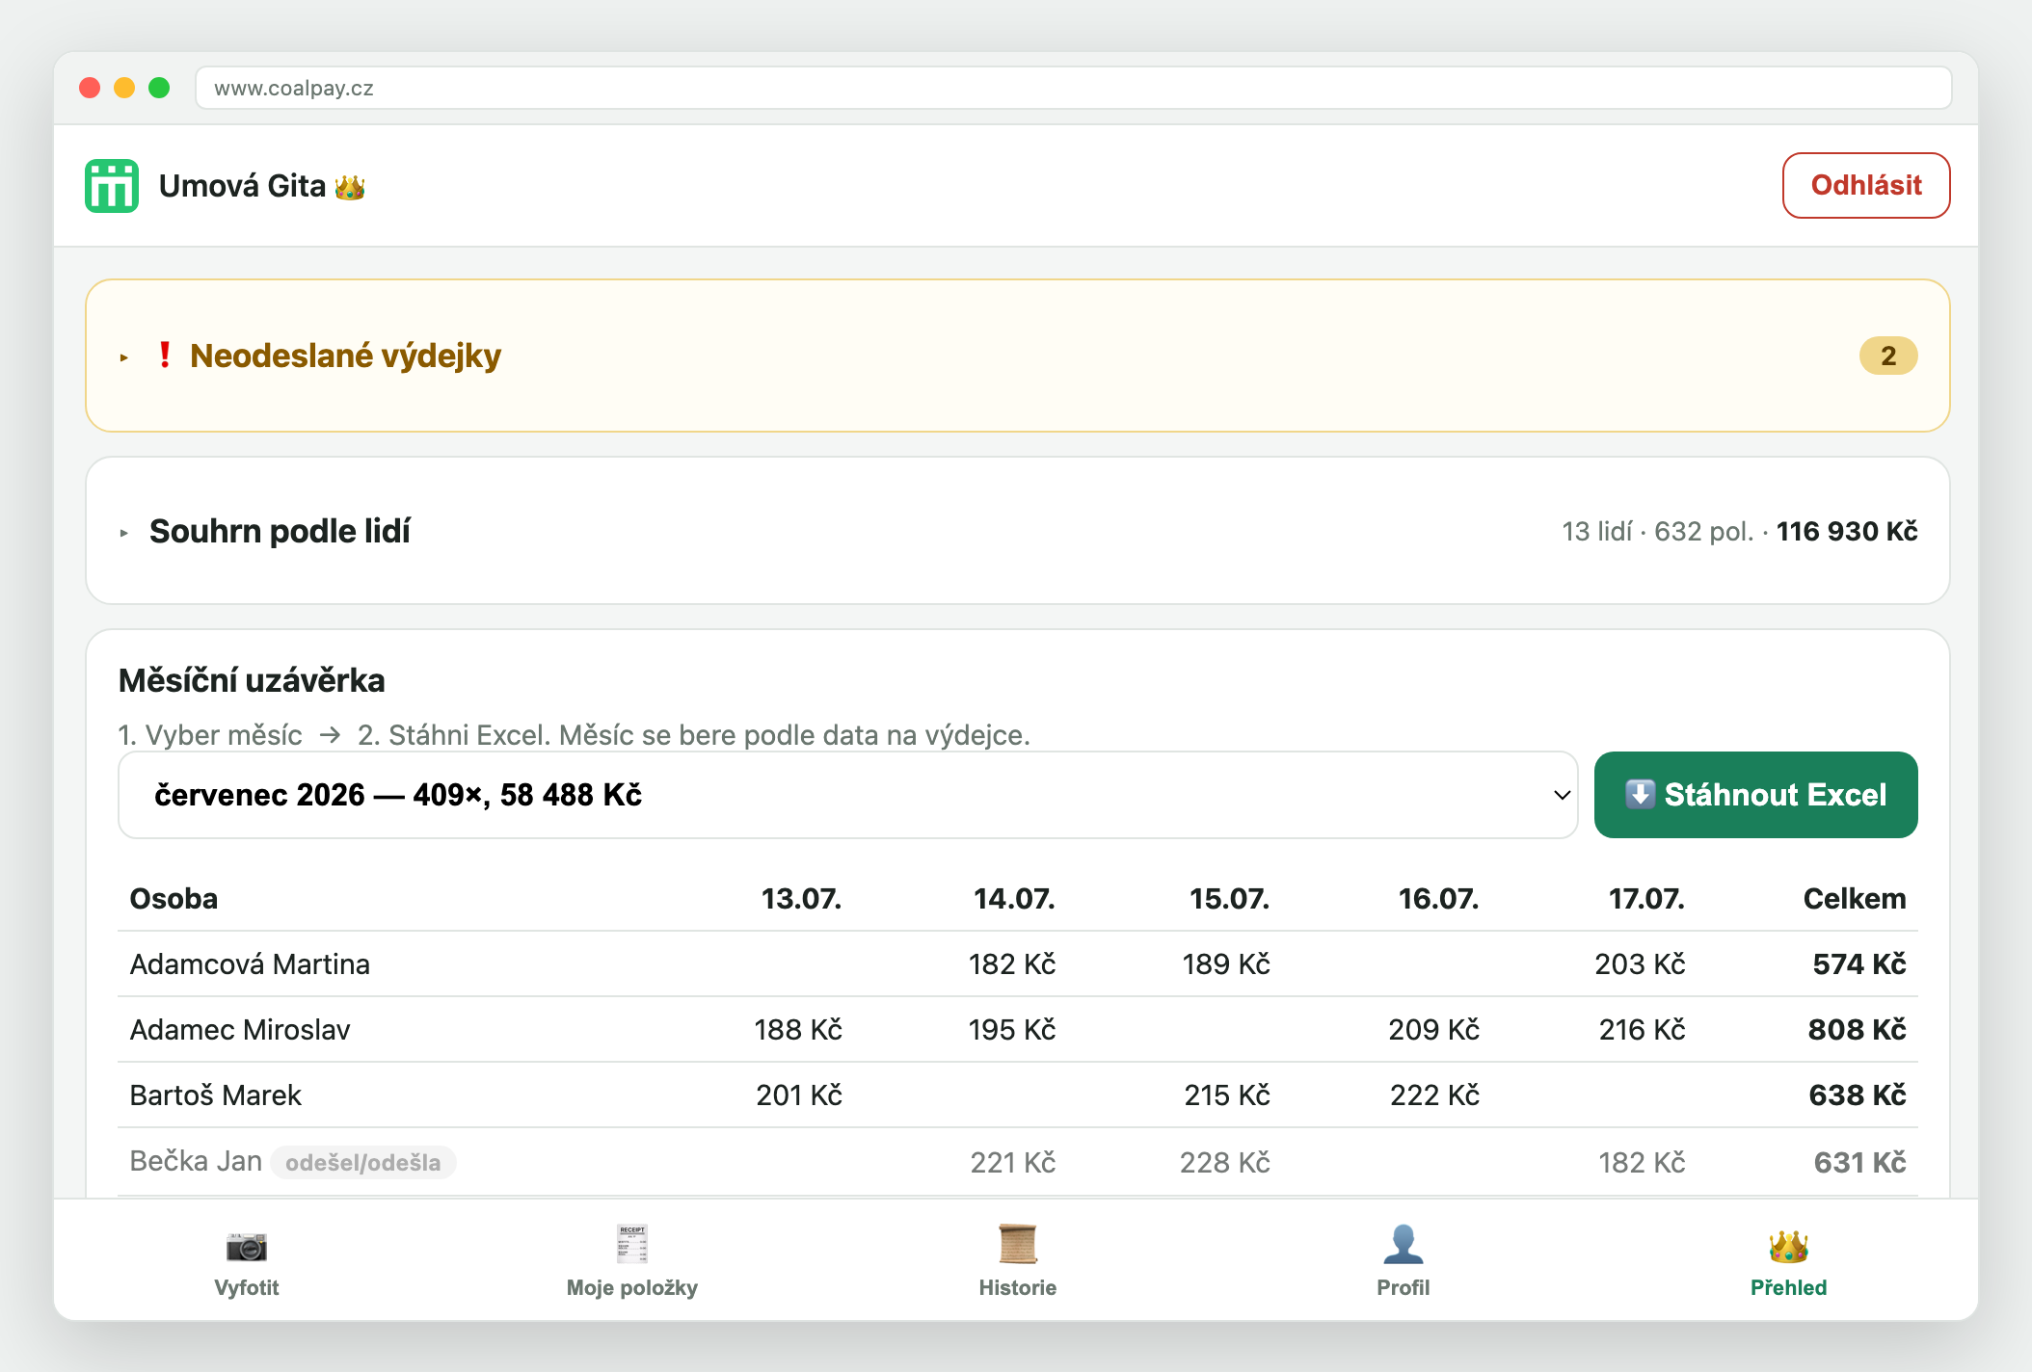Screen dimensions: 2032x1372
Task: Click the 808 Kč total for Adamec Miroslav
Action: pos(1857,1030)
